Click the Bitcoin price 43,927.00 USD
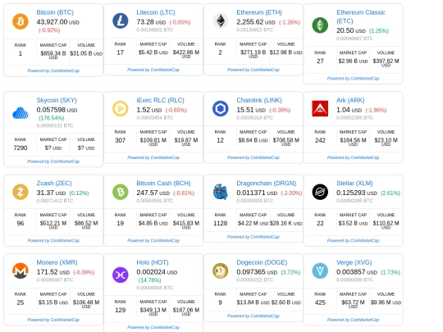Viewport: 443px width, 332px height. tap(58, 22)
